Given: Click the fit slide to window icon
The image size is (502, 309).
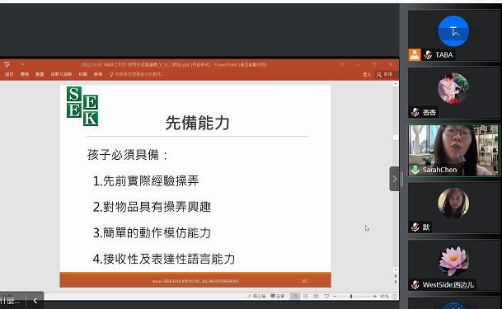Looking at the screenshot, I should 395,297.
